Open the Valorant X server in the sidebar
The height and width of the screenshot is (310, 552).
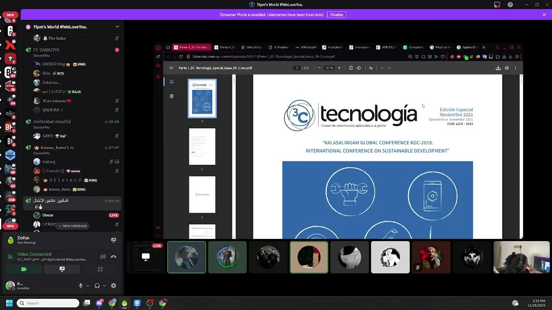[x=10, y=45]
